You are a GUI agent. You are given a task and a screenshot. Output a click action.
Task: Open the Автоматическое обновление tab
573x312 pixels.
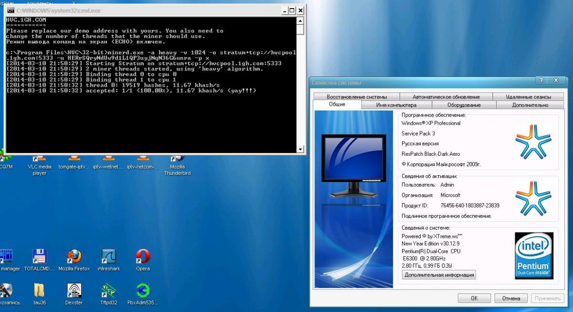446,97
